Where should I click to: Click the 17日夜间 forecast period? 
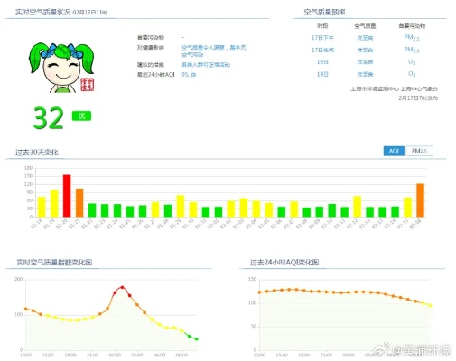322,50
